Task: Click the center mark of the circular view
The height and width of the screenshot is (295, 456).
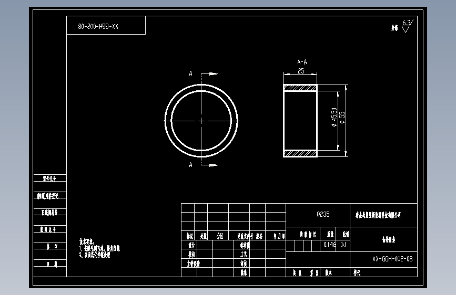Action: (201, 121)
